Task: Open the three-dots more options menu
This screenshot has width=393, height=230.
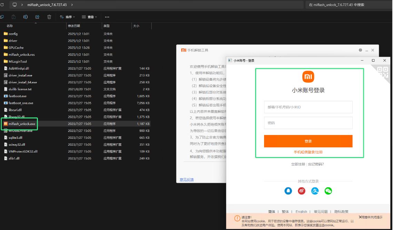Action: (x=107, y=17)
